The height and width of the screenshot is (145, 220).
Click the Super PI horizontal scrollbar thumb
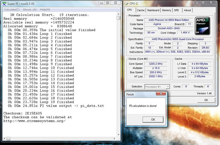point(8,139)
